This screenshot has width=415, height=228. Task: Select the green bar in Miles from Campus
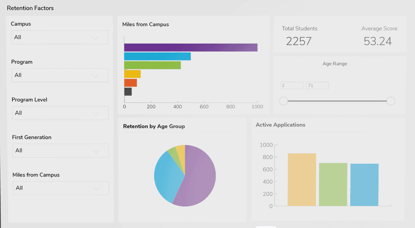point(152,65)
